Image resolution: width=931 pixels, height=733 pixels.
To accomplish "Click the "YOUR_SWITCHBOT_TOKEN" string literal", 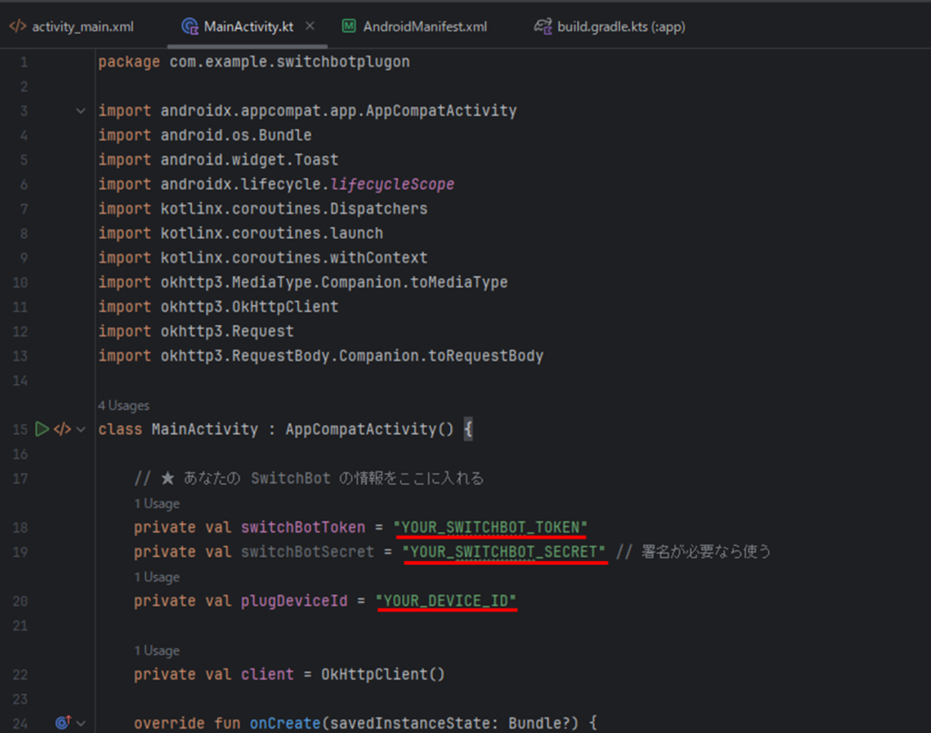I will (x=491, y=527).
